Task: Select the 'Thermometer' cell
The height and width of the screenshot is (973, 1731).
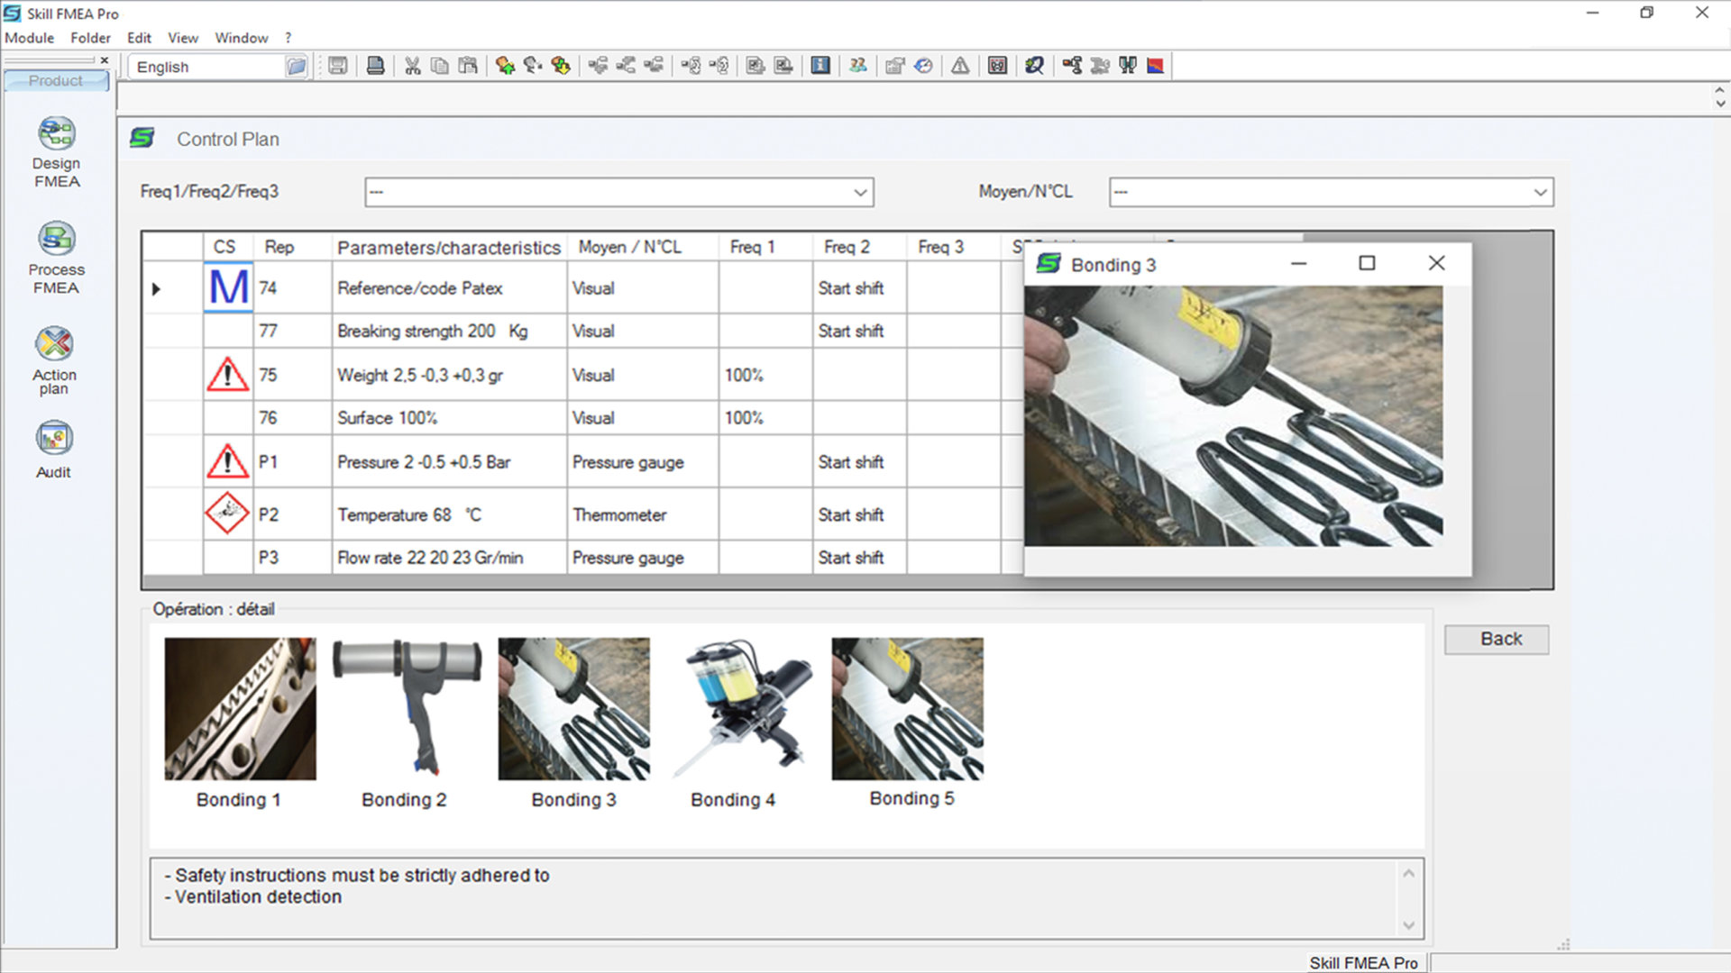Action: coord(642,514)
